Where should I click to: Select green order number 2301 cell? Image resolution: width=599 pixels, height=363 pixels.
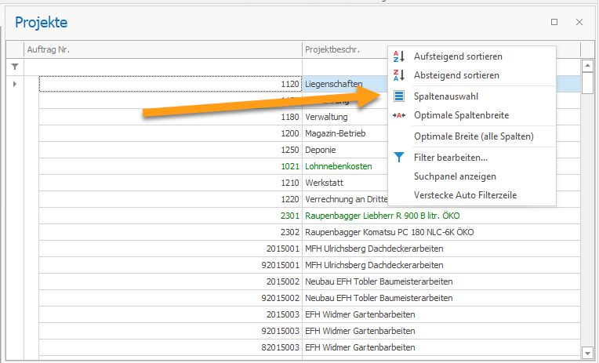click(x=170, y=216)
